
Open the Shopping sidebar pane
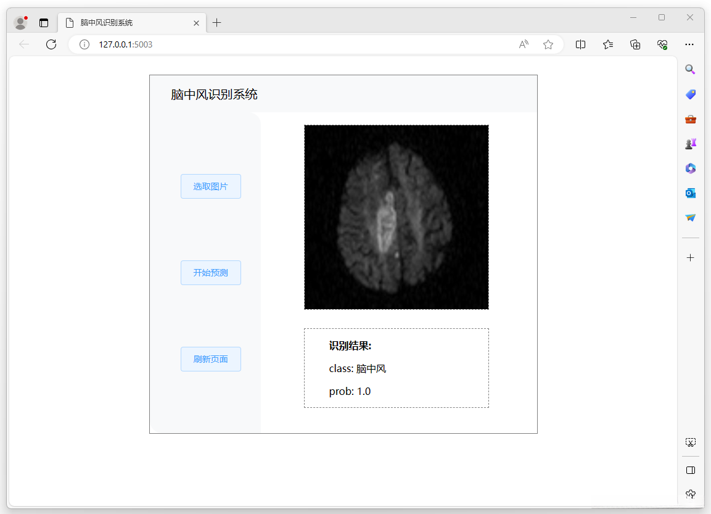click(690, 94)
